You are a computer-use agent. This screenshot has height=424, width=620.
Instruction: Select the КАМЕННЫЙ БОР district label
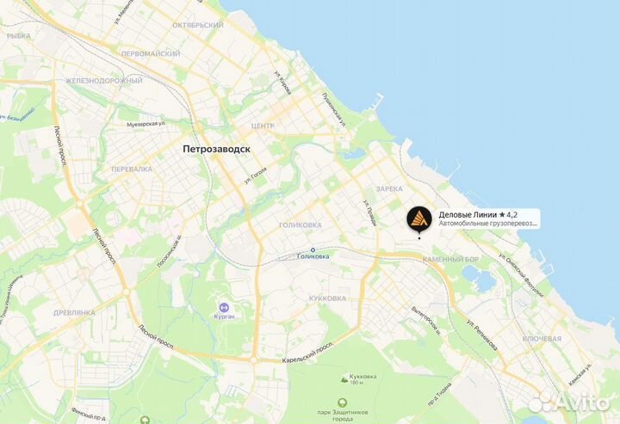click(x=450, y=260)
